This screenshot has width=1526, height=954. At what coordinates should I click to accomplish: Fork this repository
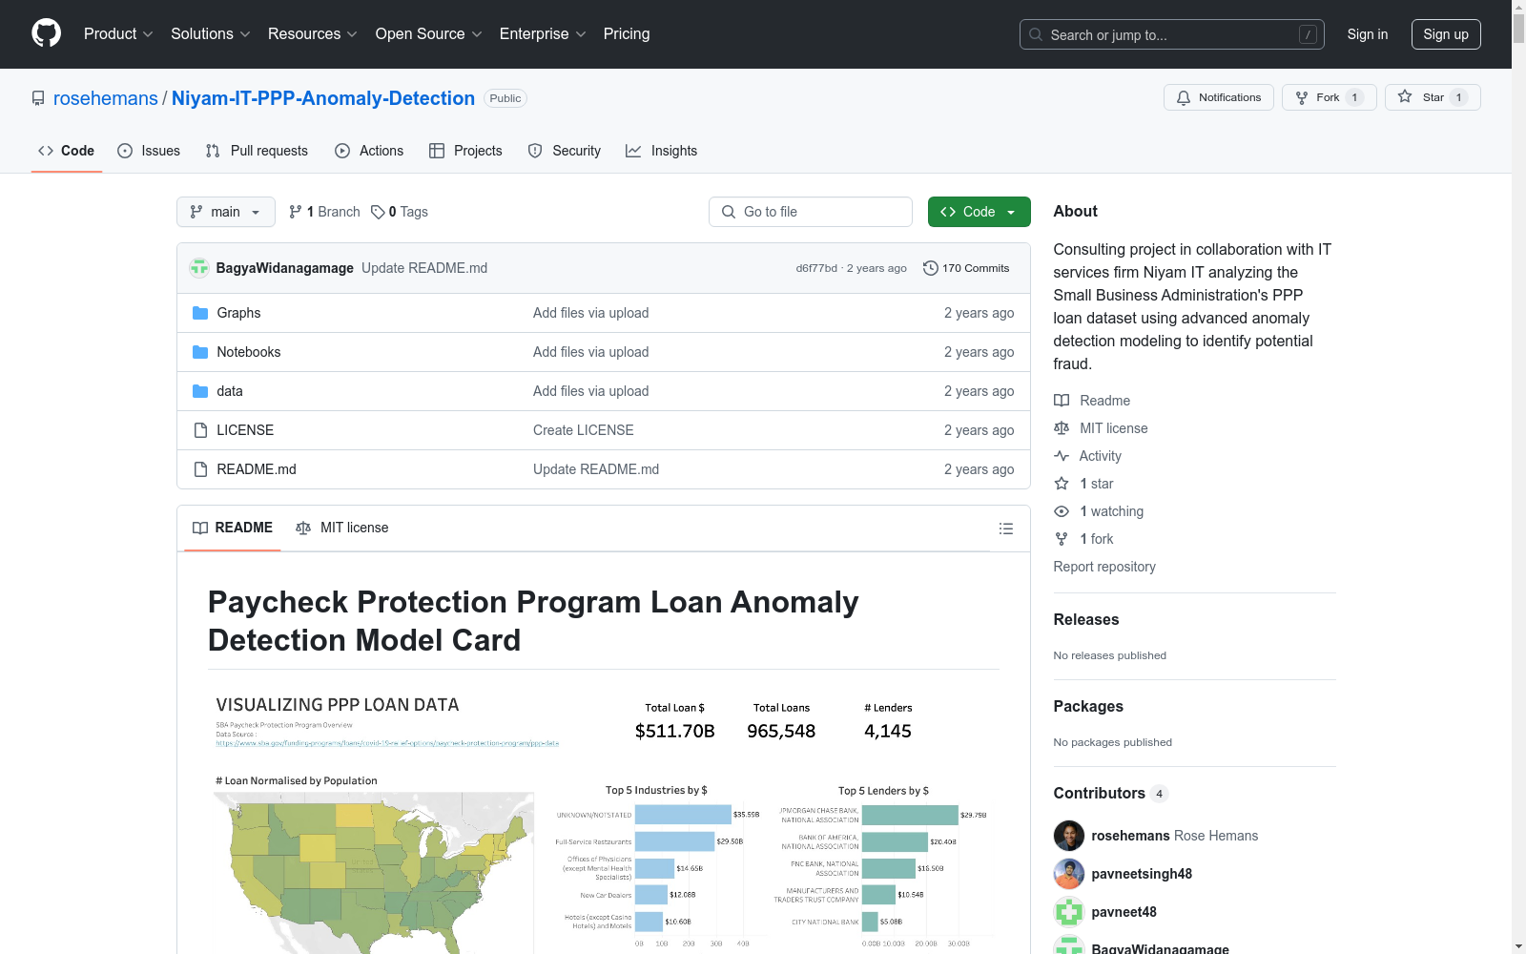tap(1329, 97)
